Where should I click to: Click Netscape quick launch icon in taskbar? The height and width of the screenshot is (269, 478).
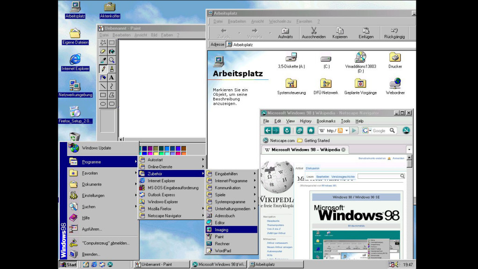[110, 264]
